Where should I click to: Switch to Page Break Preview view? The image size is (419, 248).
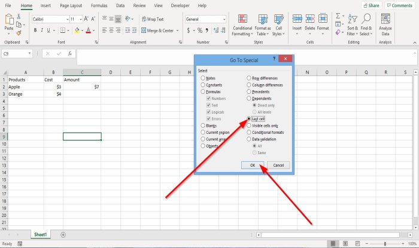pyautogui.click(x=358, y=243)
